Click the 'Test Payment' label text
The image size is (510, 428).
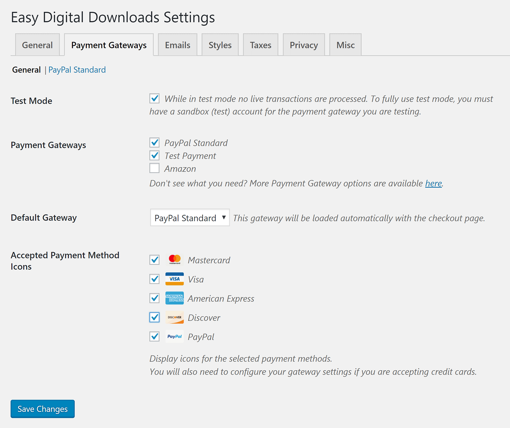tap(190, 156)
